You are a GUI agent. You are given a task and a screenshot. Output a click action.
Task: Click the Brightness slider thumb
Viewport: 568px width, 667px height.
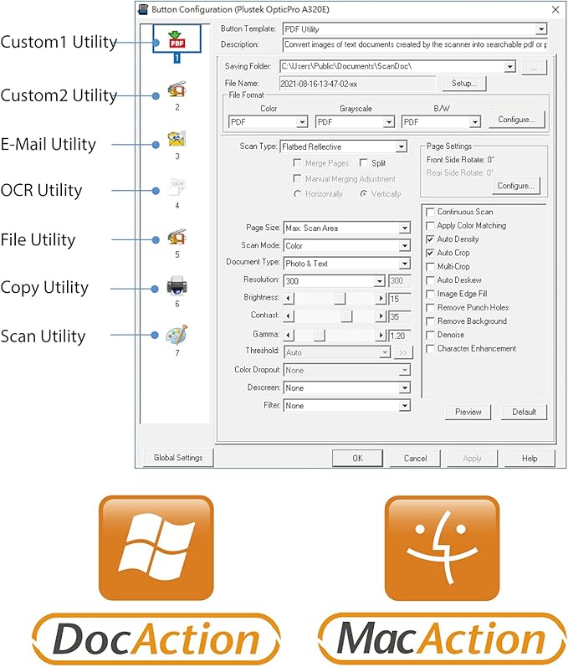[340, 298]
